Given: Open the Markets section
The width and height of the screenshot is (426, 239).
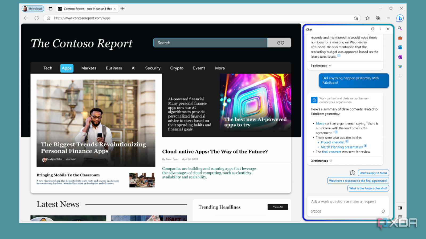Looking at the screenshot, I should click(89, 68).
